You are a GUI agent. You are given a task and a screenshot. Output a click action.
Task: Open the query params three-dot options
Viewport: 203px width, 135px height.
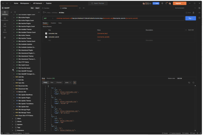click(x=186, y=30)
